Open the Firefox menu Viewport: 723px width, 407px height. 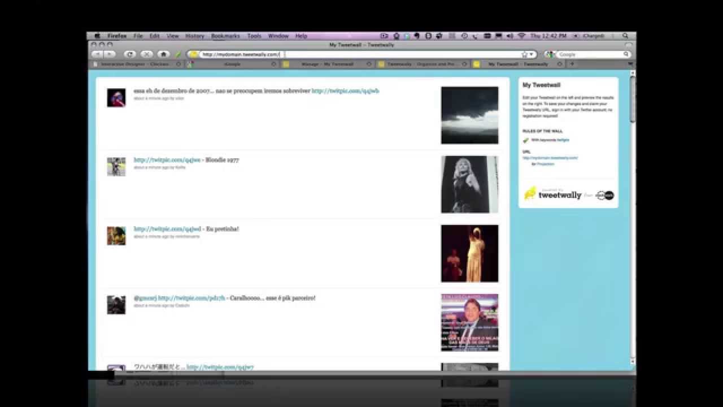117,36
